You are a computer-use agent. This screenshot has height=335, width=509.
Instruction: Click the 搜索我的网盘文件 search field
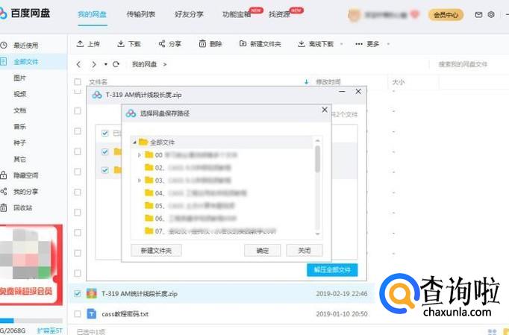(463, 64)
